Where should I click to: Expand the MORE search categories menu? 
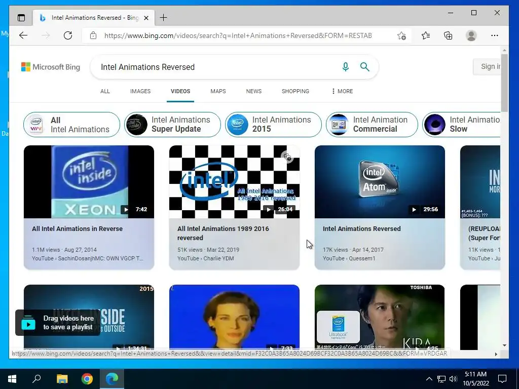(342, 91)
